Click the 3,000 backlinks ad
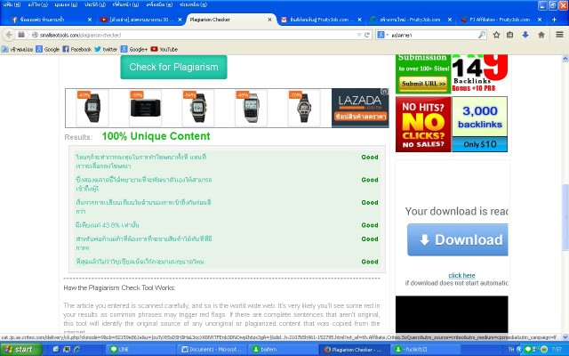Viewport: 569px width, 356px height. pos(480,125)
